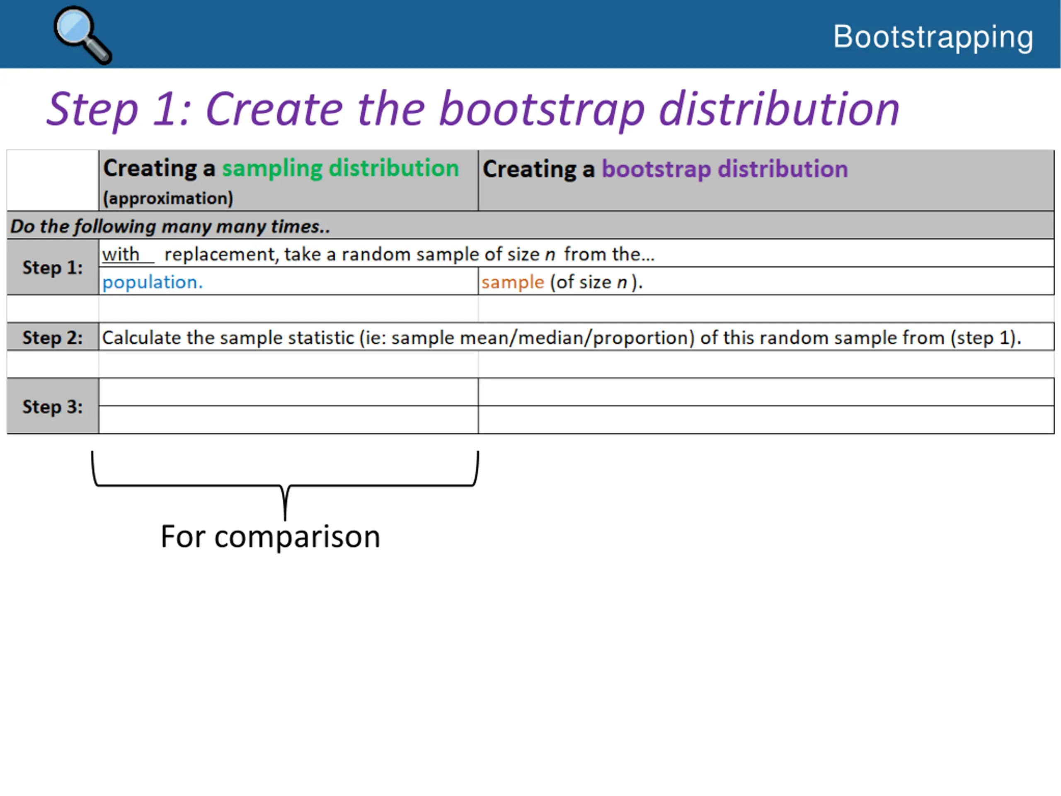Select the 'Step 2:' row label
Screen dimensions: 1061x796
pos(53,338)
